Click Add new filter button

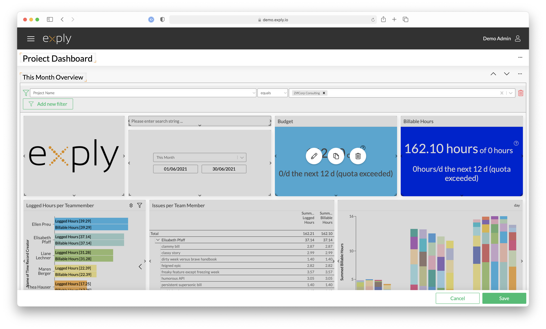[x=48, y=104]
